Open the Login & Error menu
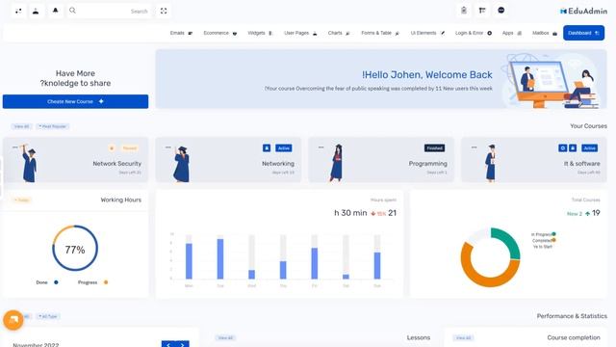The image size is (616, 347). 474,33
